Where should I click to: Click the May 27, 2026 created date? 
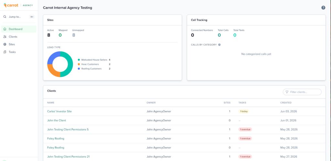[289, 157]
